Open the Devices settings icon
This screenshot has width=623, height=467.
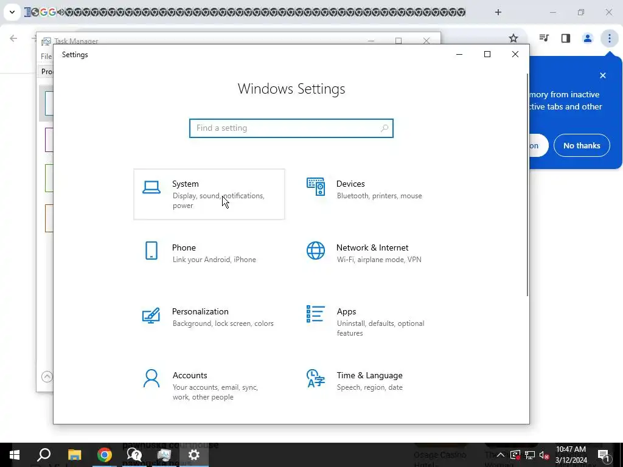(x=316, y=187)
